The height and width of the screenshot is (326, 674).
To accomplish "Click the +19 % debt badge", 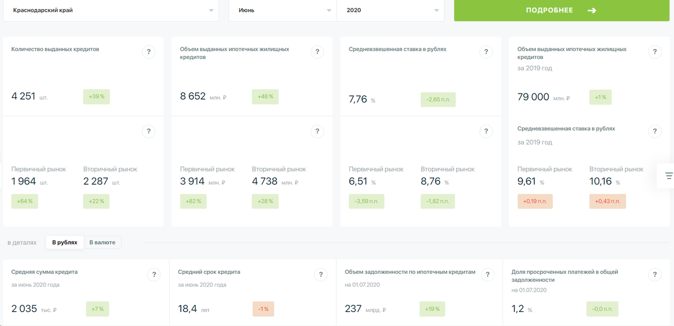I will point(432,309).
